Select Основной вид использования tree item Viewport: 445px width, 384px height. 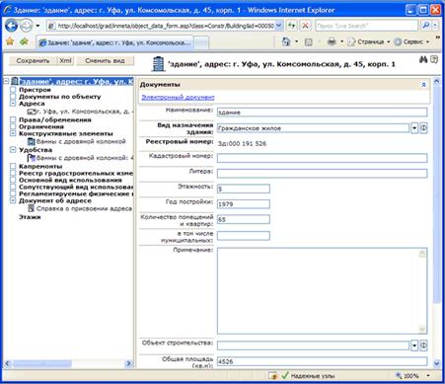[x=70, y=180]
